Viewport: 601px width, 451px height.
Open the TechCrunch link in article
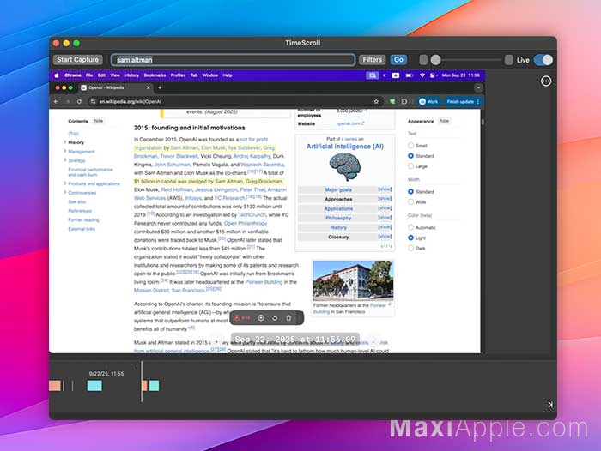click(252, 214)
